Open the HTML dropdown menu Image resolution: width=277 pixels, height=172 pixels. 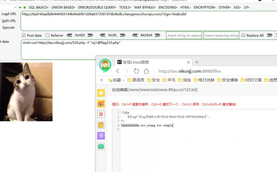tap(185, 7)
